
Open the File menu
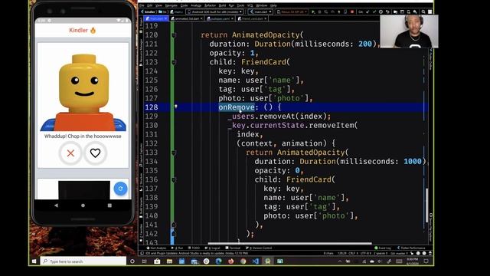142,5
